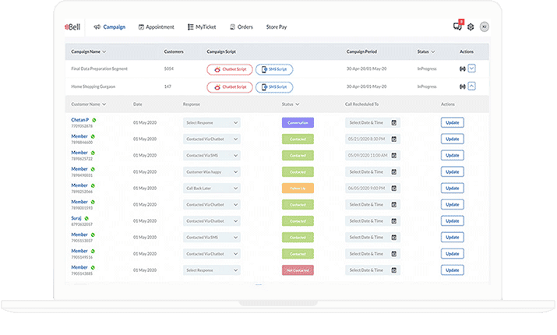Click Update button for Chetan P
Viewport: 557px width, 335px height.
pyautogui.click(x=452, y=123)
